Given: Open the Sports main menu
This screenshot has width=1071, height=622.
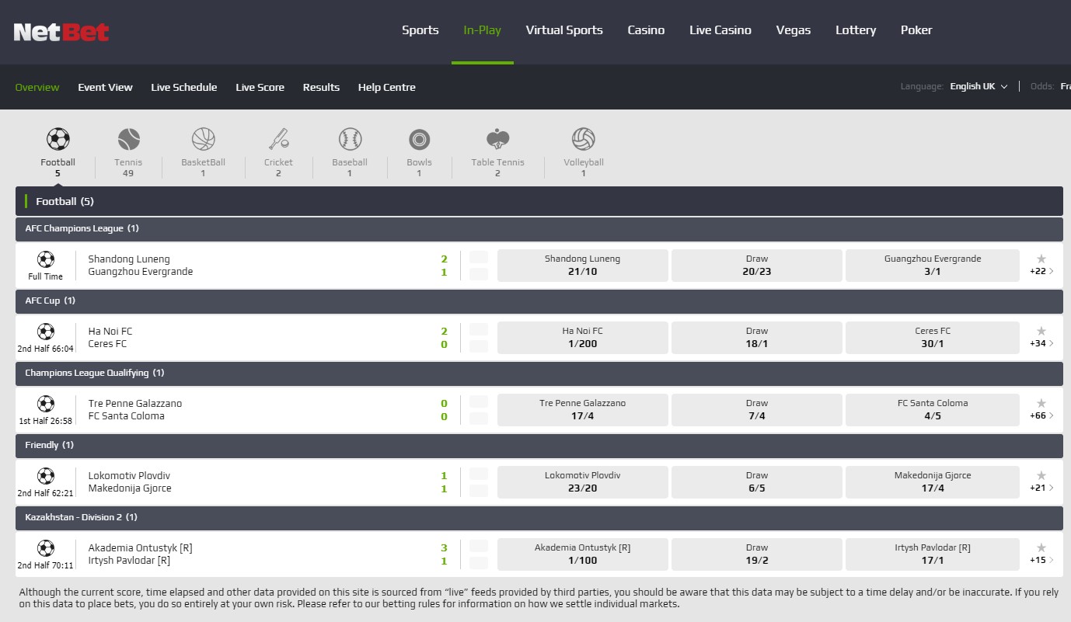Looking at the screenshot, I should (x=420, y=30).
